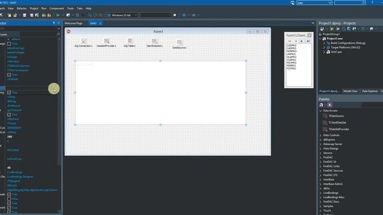Toggle True checkbox just above crDefault value
Viewport: 383px width, 215px height.
[x=9, y=75]
